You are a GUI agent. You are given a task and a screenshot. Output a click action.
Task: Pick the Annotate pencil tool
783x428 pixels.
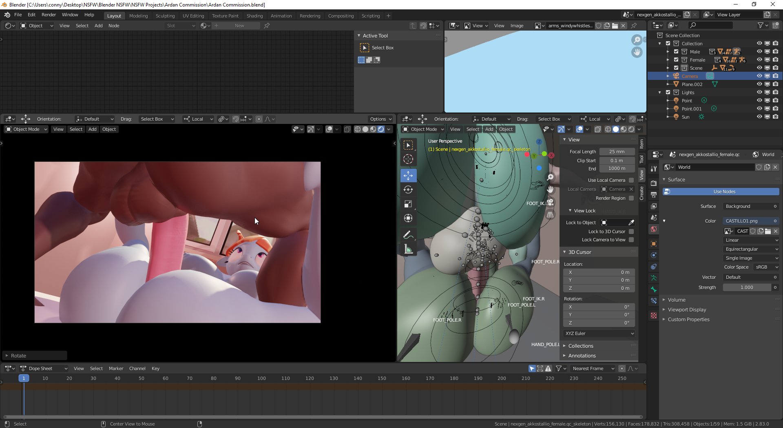click(x=408, y=235)
